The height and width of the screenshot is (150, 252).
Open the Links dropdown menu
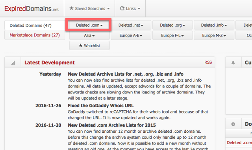coord(130,8)
